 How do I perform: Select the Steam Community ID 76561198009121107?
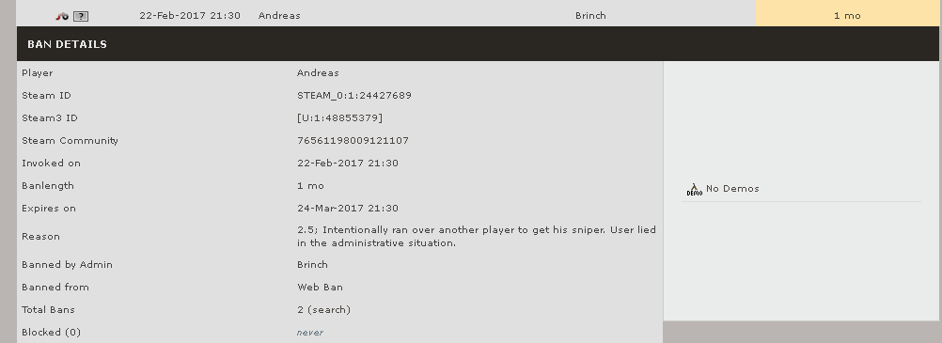point(353,141)
